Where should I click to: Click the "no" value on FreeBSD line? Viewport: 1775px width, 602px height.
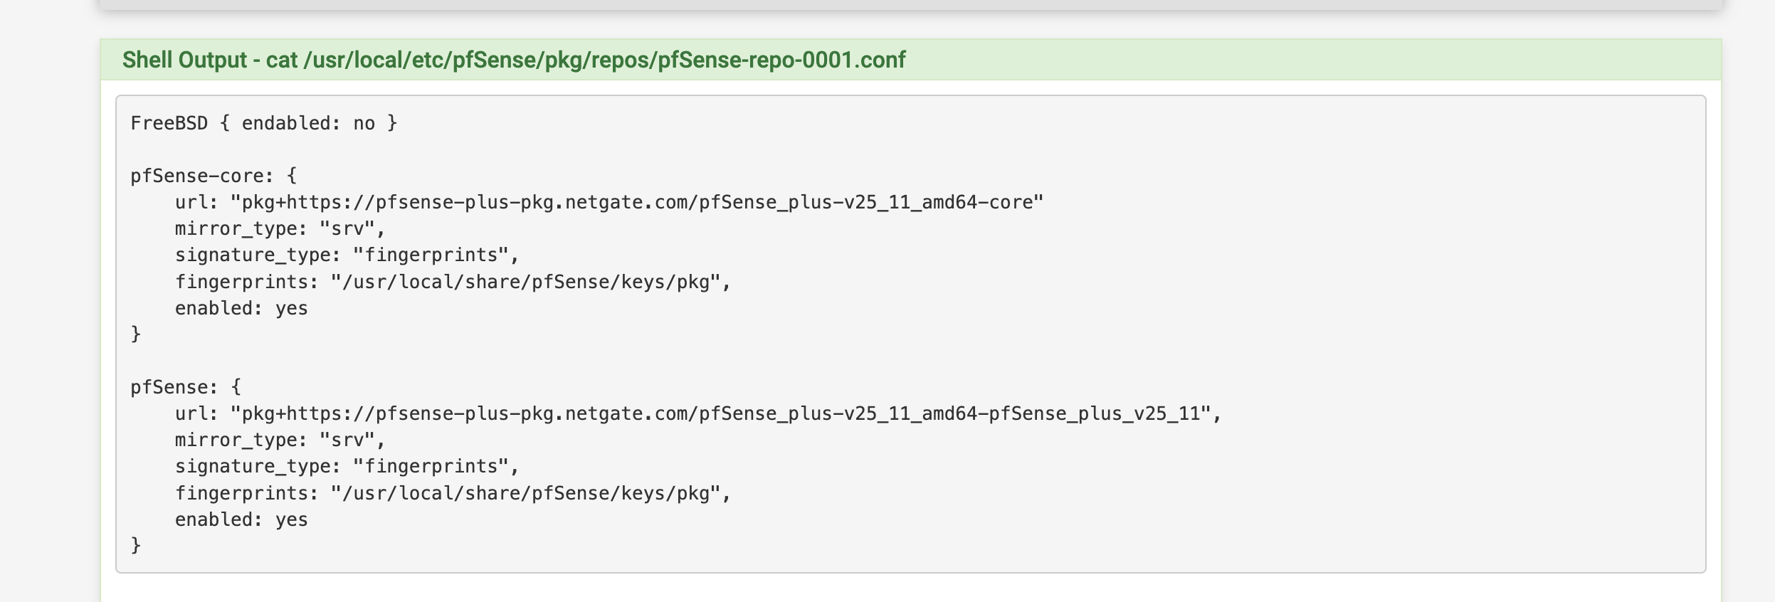pos(364,123)
